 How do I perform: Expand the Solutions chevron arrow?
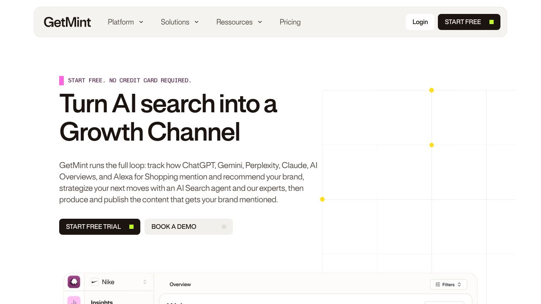click(x=197, y=22)
